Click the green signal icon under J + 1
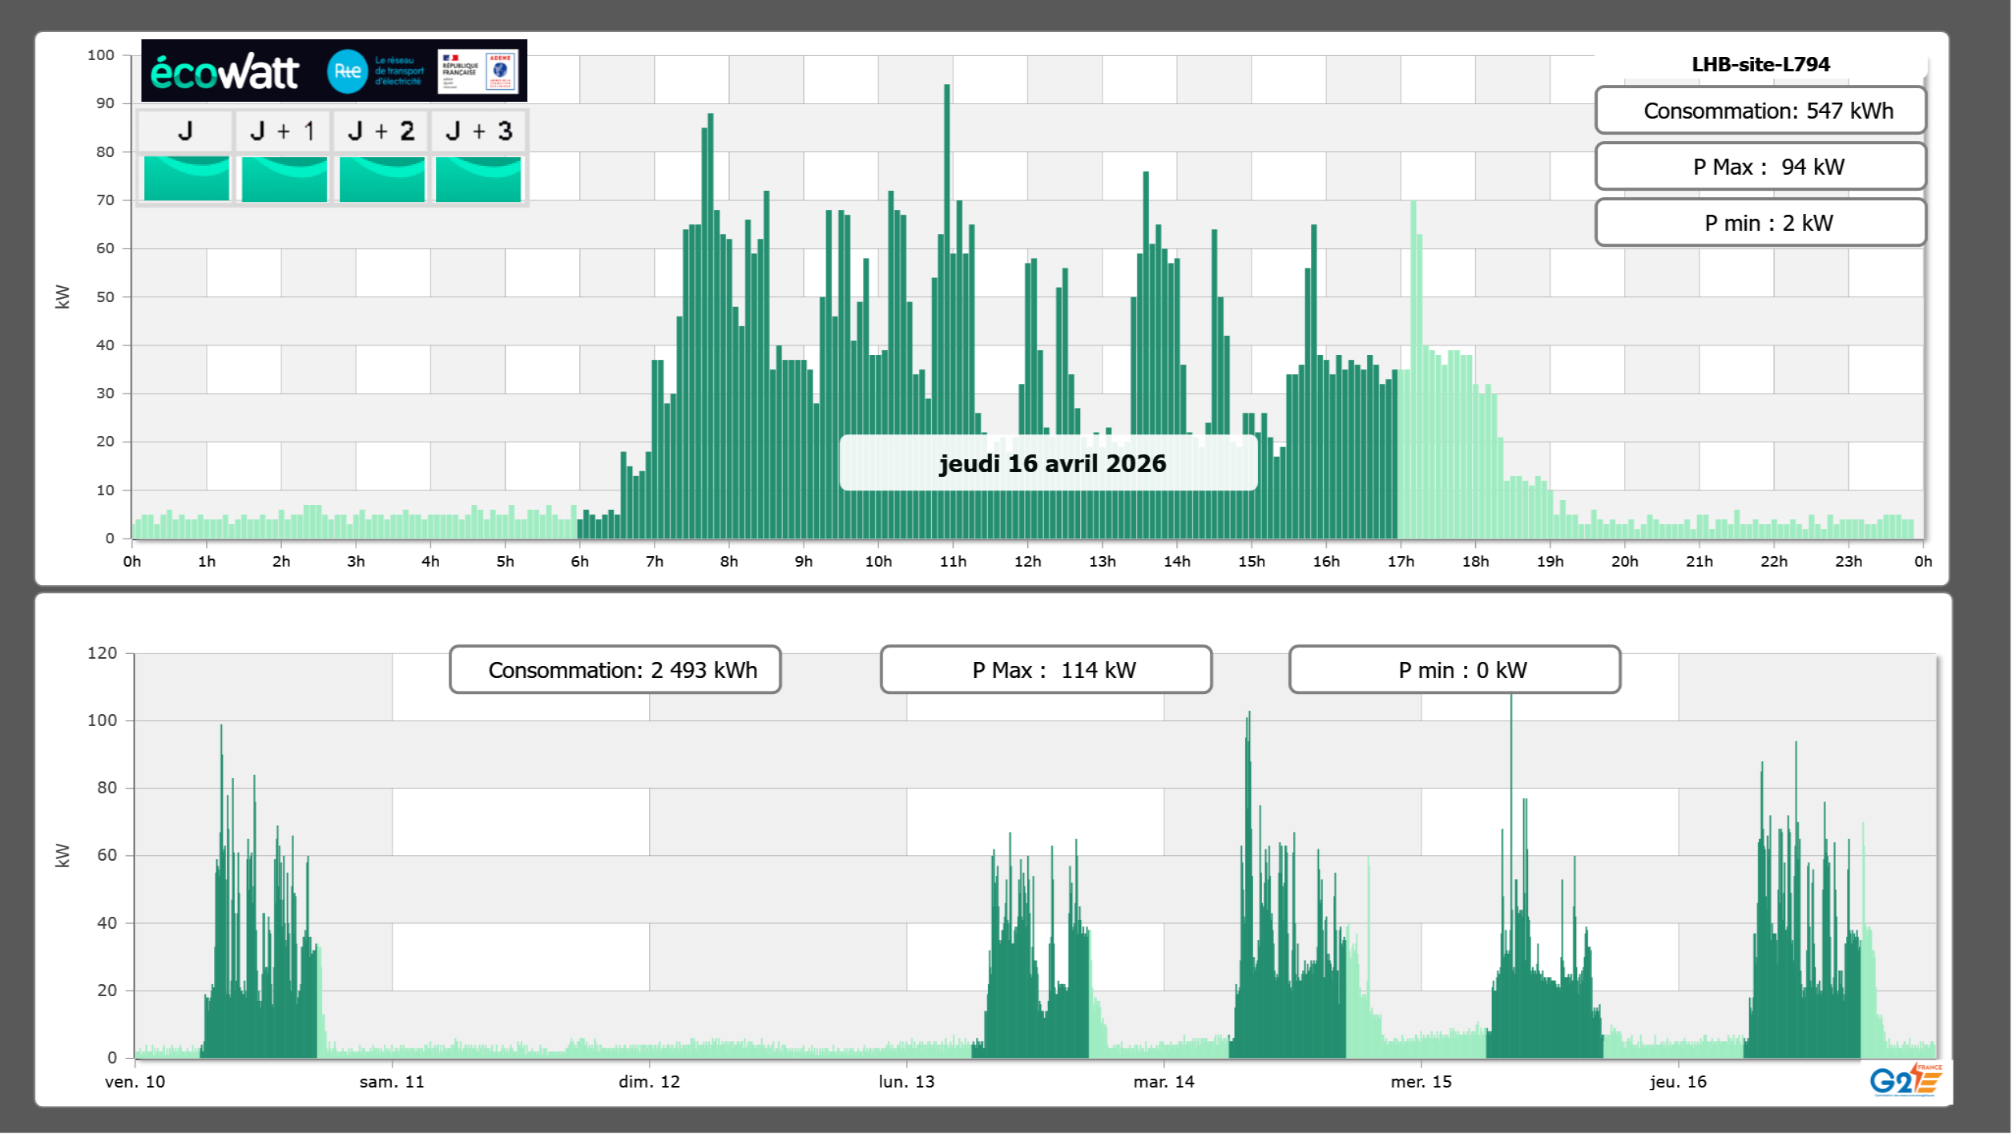This screenshot has width=2012, height=1134. 284,179
